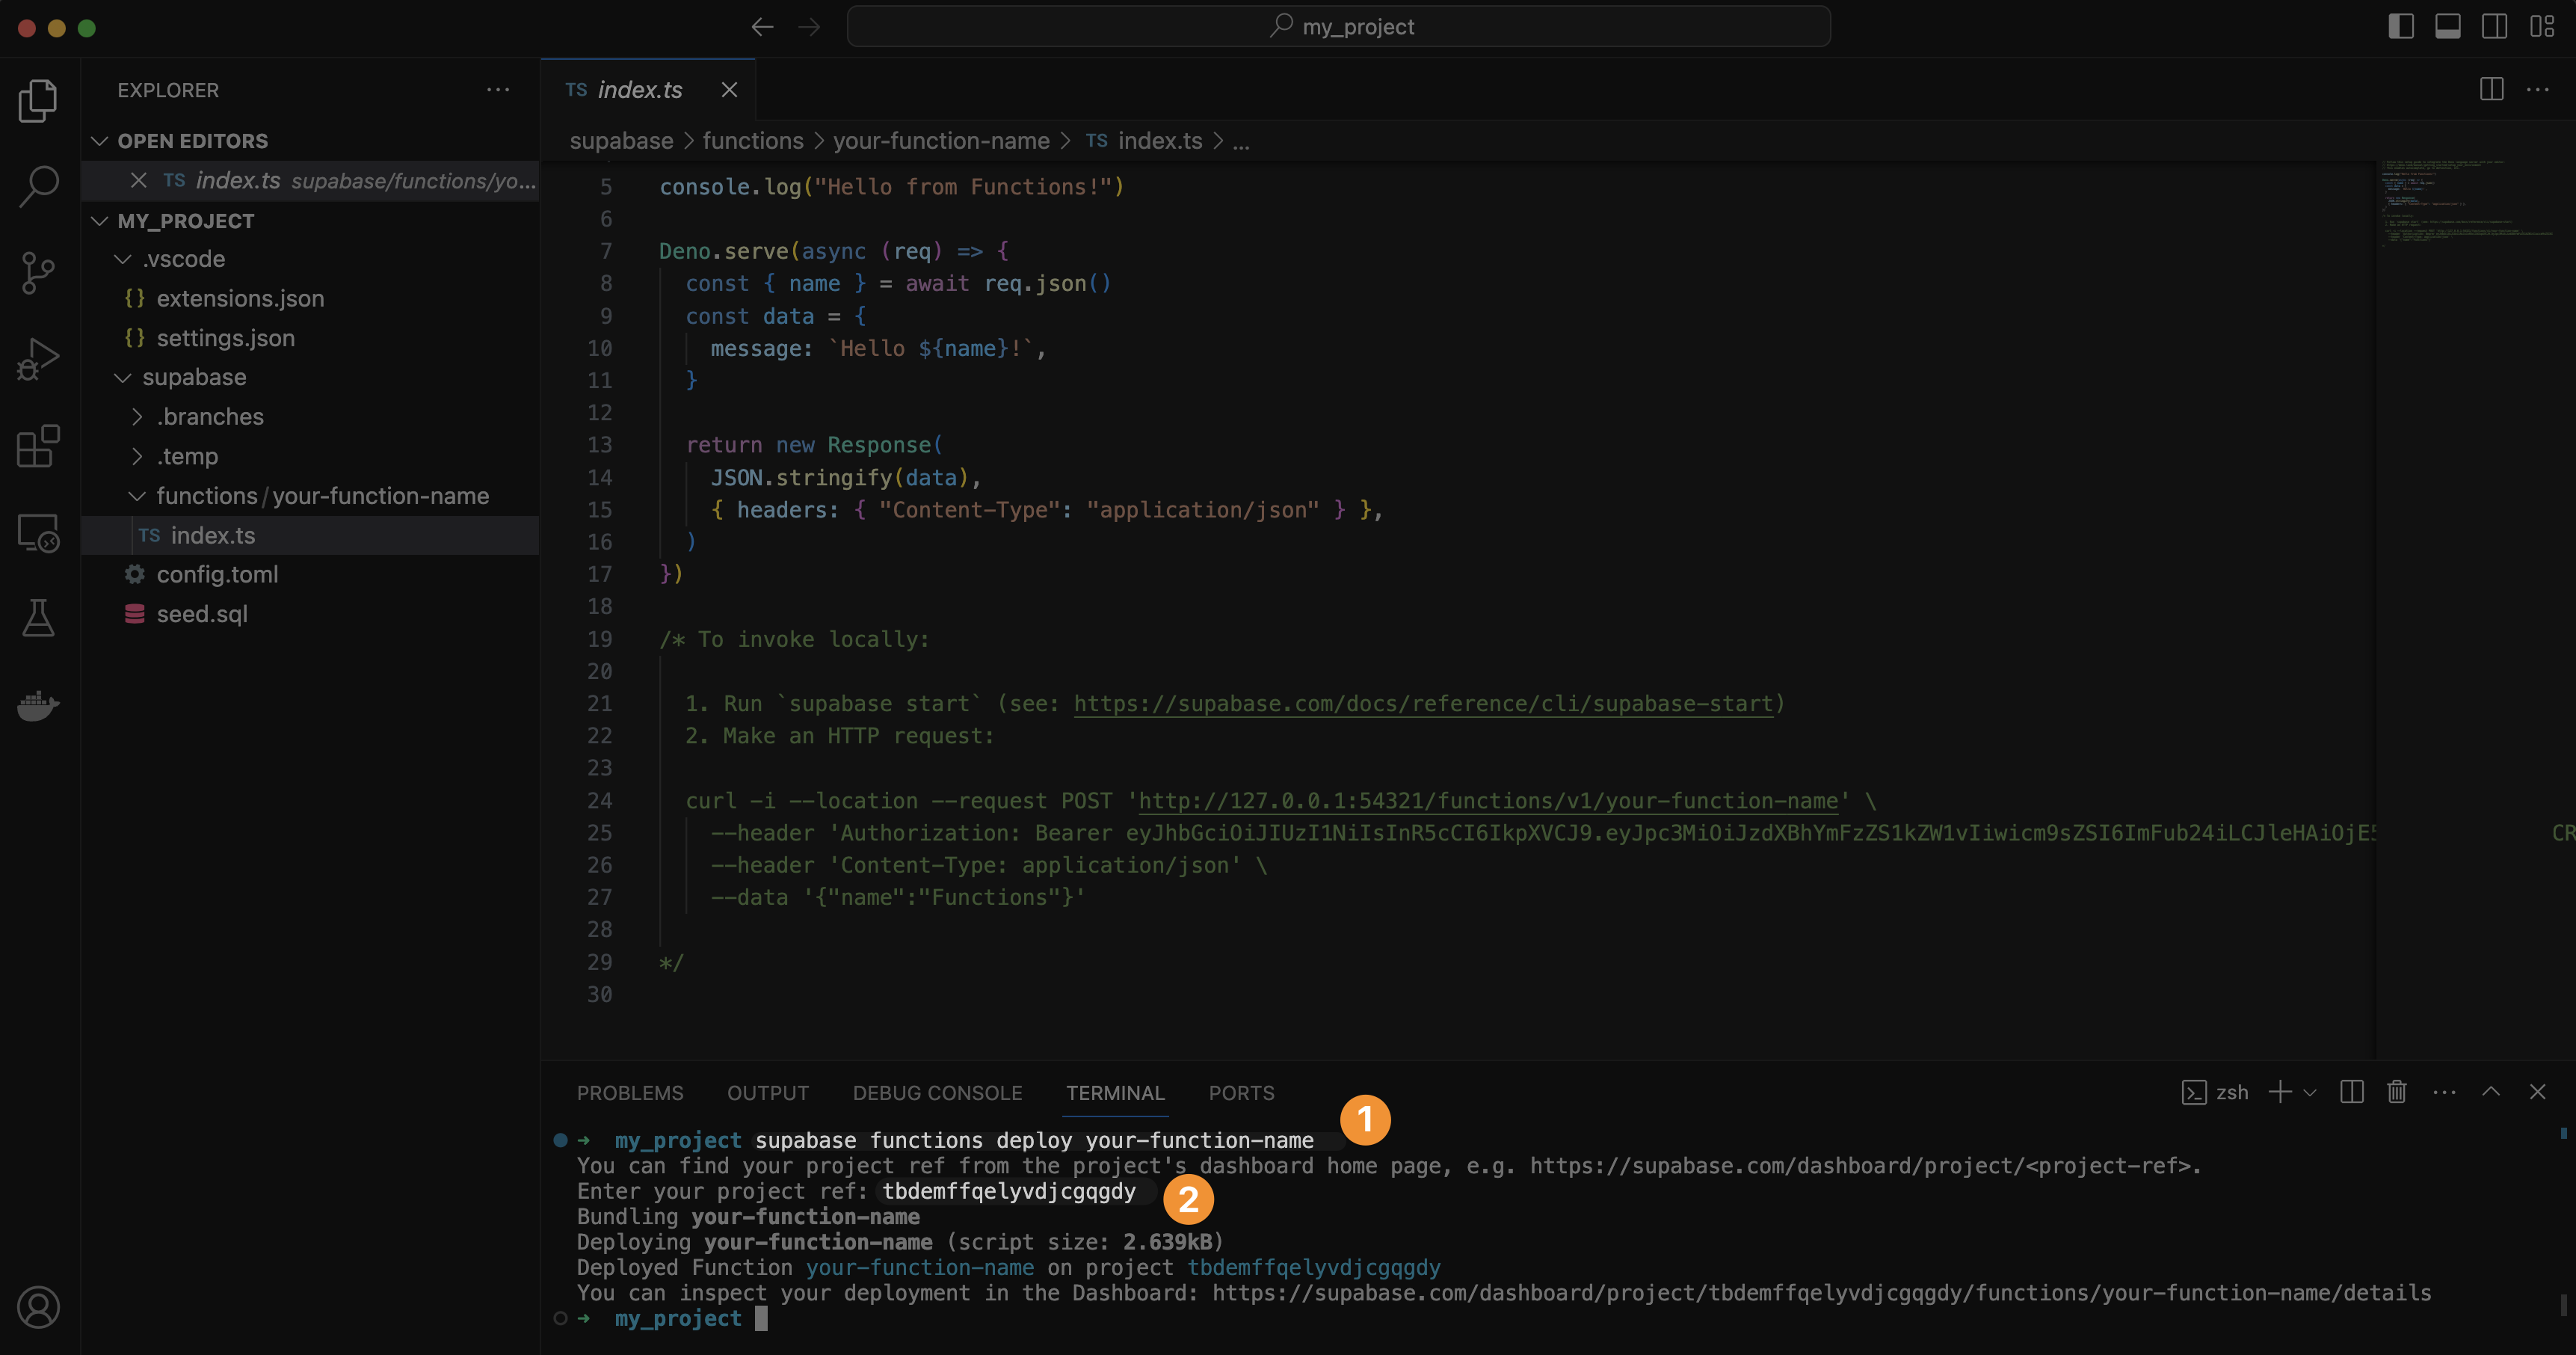The height and width of the screenshot is (1355, 2576).
Task: Toggle the primary sidebar visibility
Action: 2400,27
